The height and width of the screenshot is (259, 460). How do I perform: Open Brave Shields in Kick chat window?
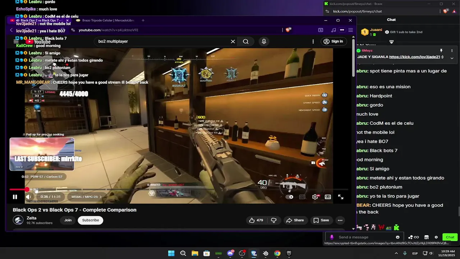(445, 12)
